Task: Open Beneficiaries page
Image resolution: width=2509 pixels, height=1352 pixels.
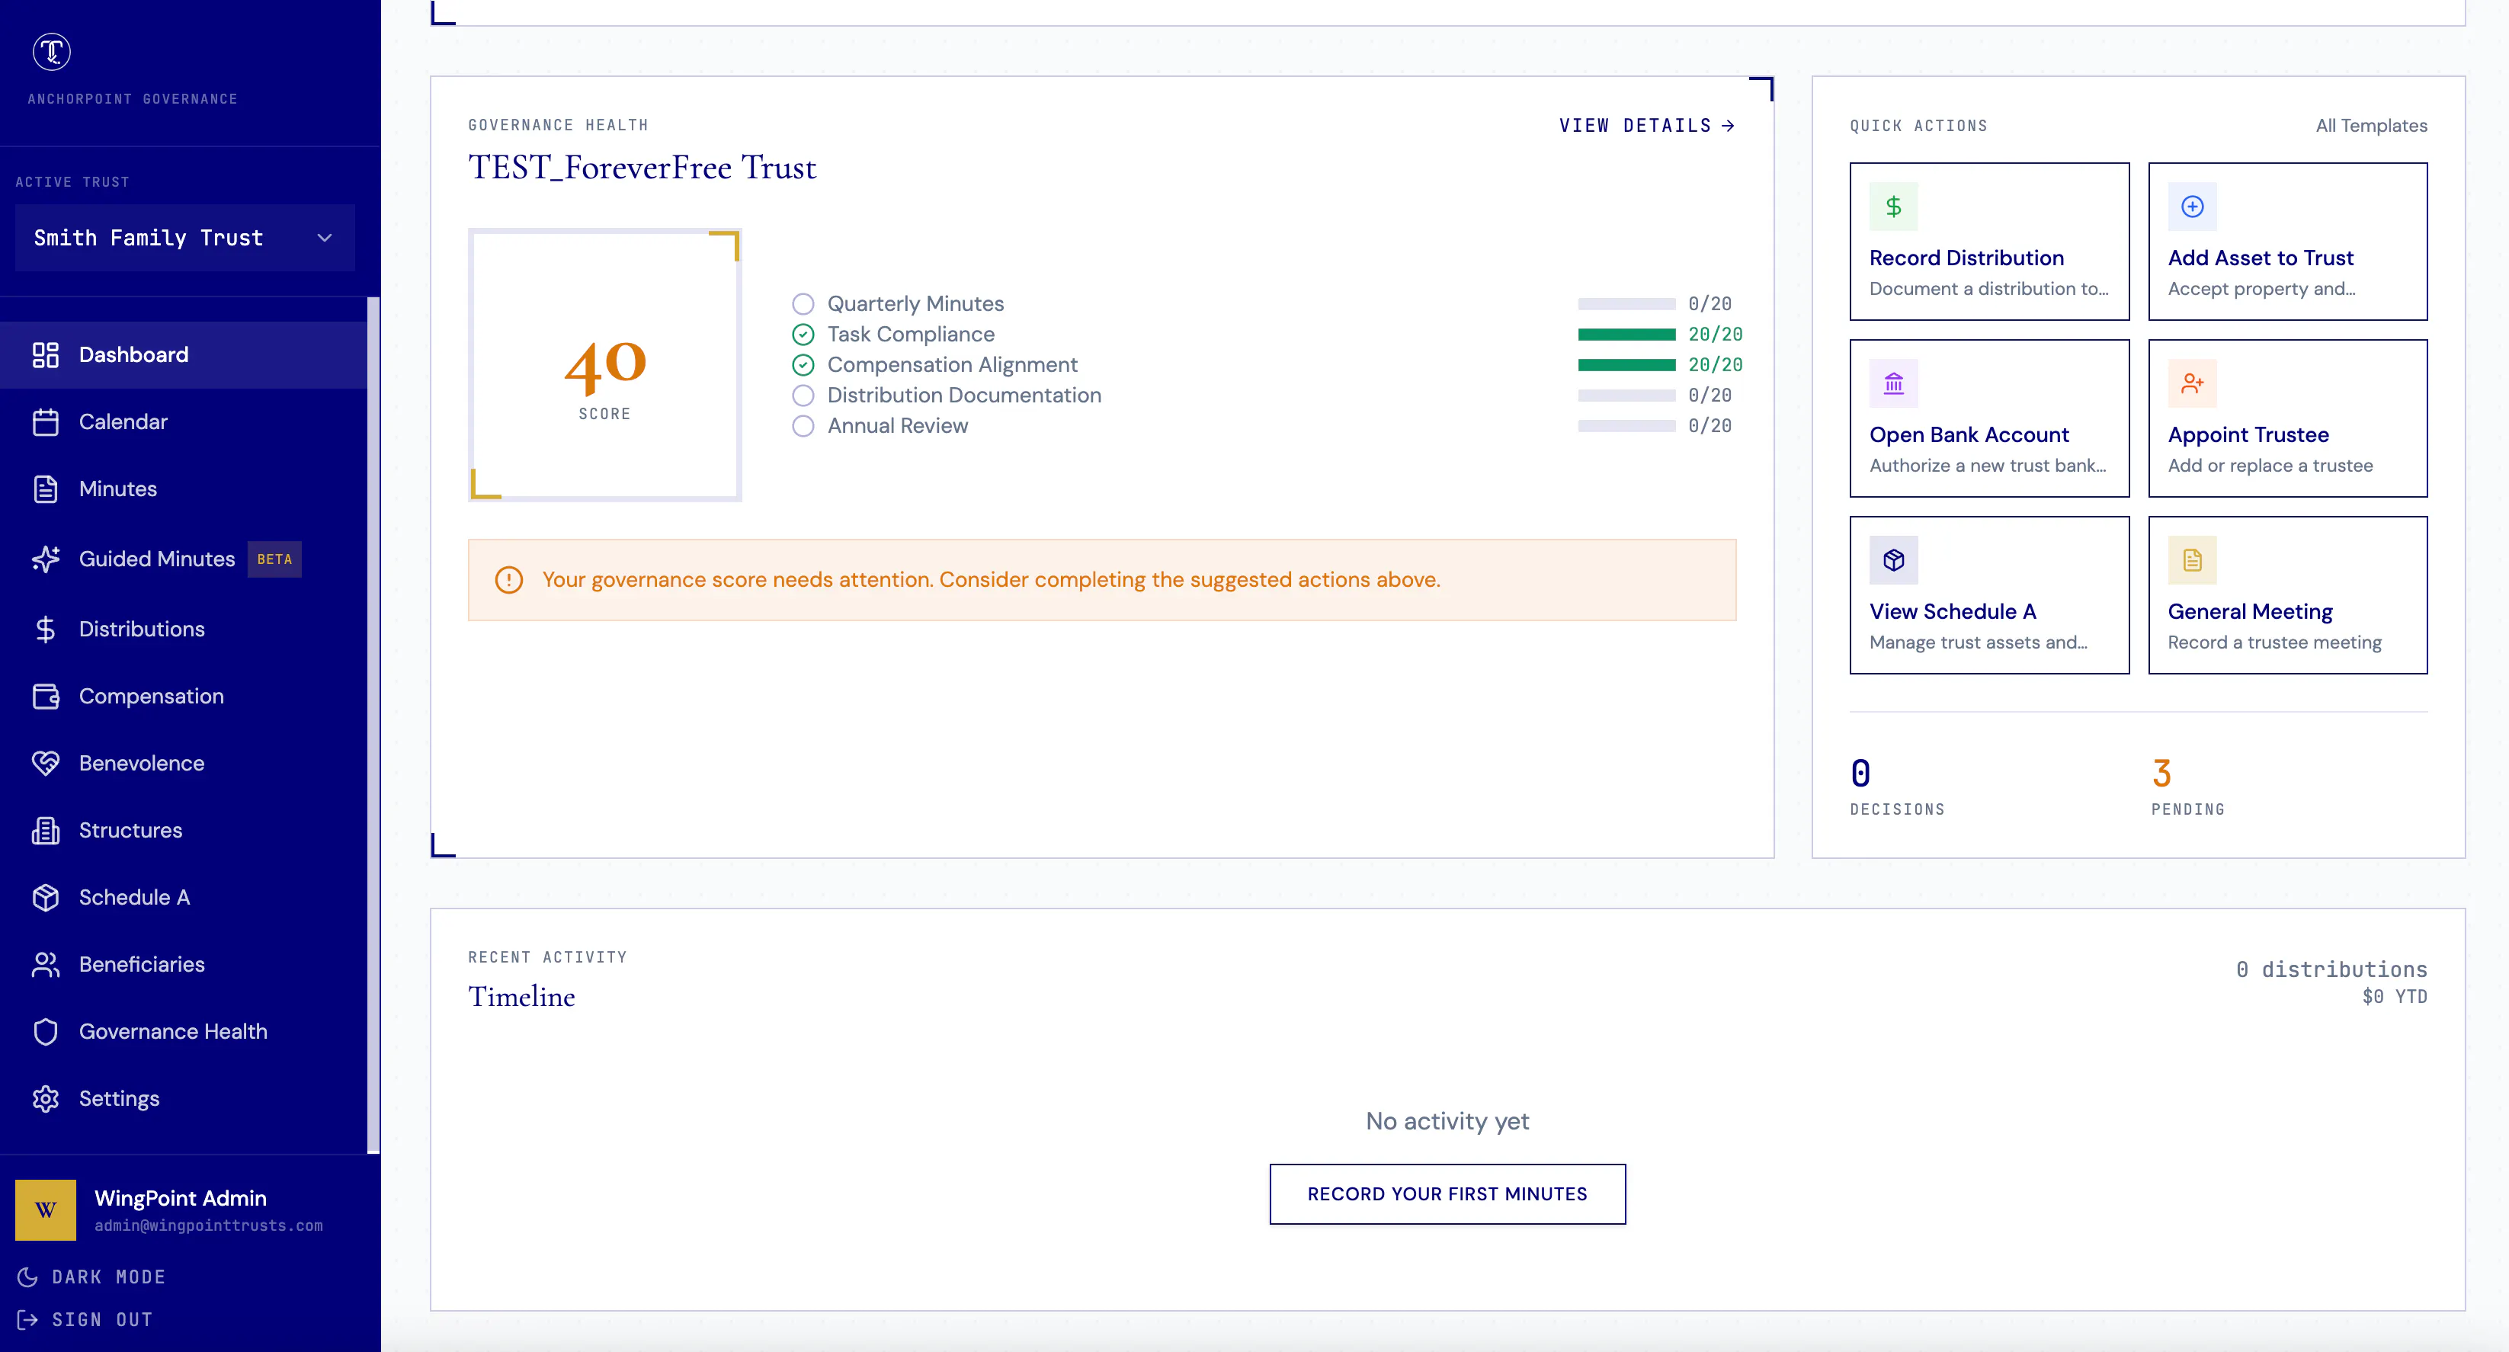Action: click(x=183, y=964)
